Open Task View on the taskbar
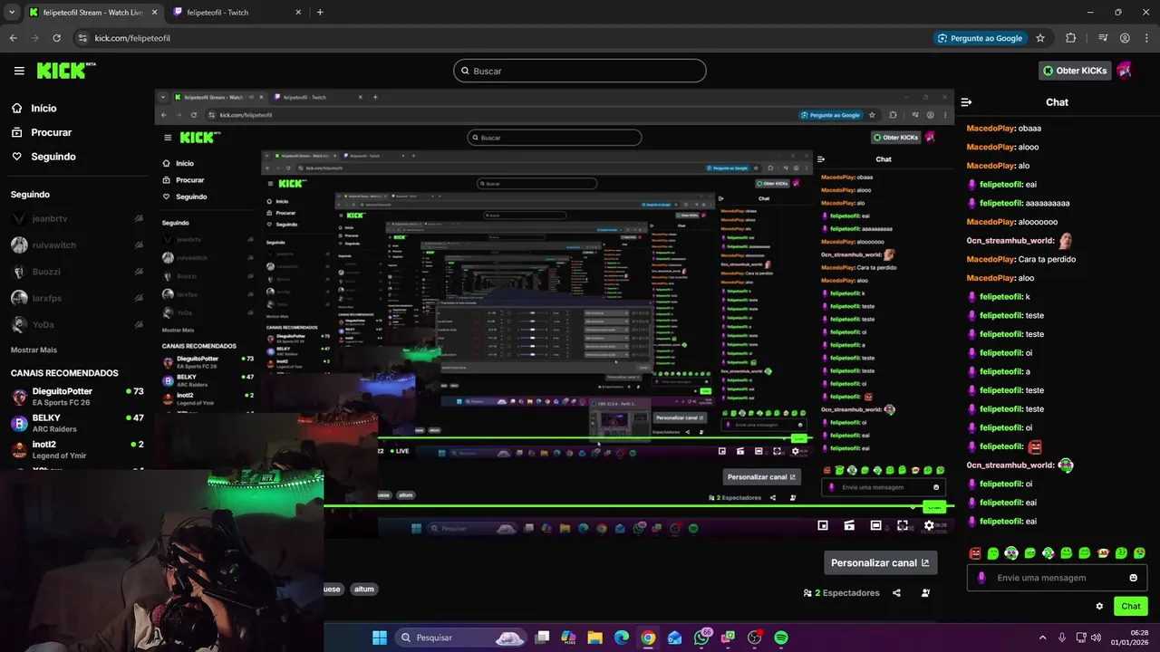 click(x=542, y=638)
